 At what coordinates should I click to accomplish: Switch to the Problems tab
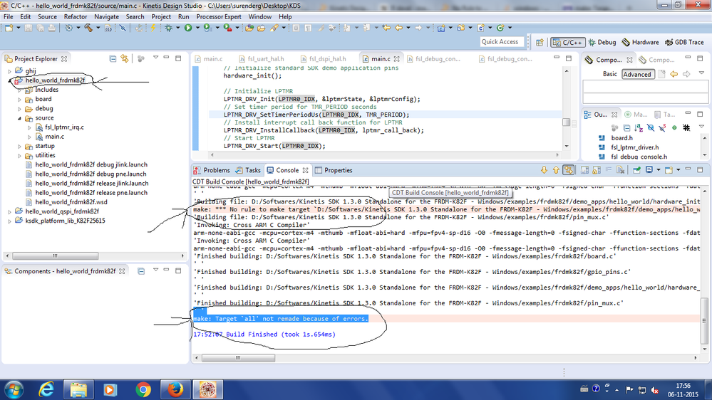[212, 170]
